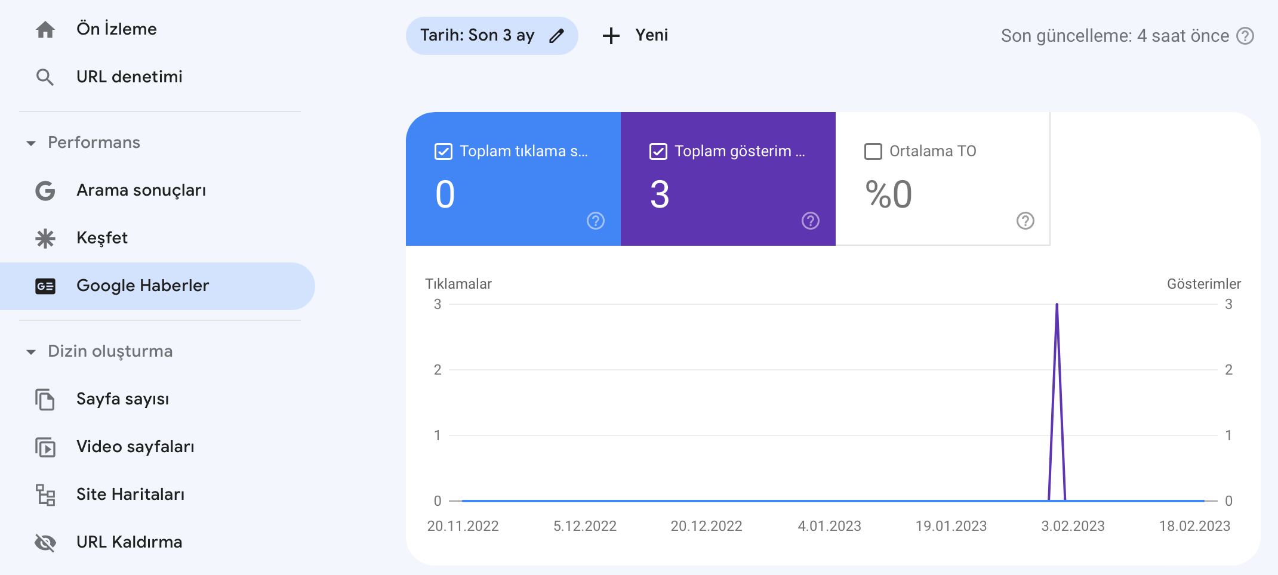This screenshot has height=575, width=1278.
Task: Click the Gösterimler axis title
Action: coord(1204,284)
